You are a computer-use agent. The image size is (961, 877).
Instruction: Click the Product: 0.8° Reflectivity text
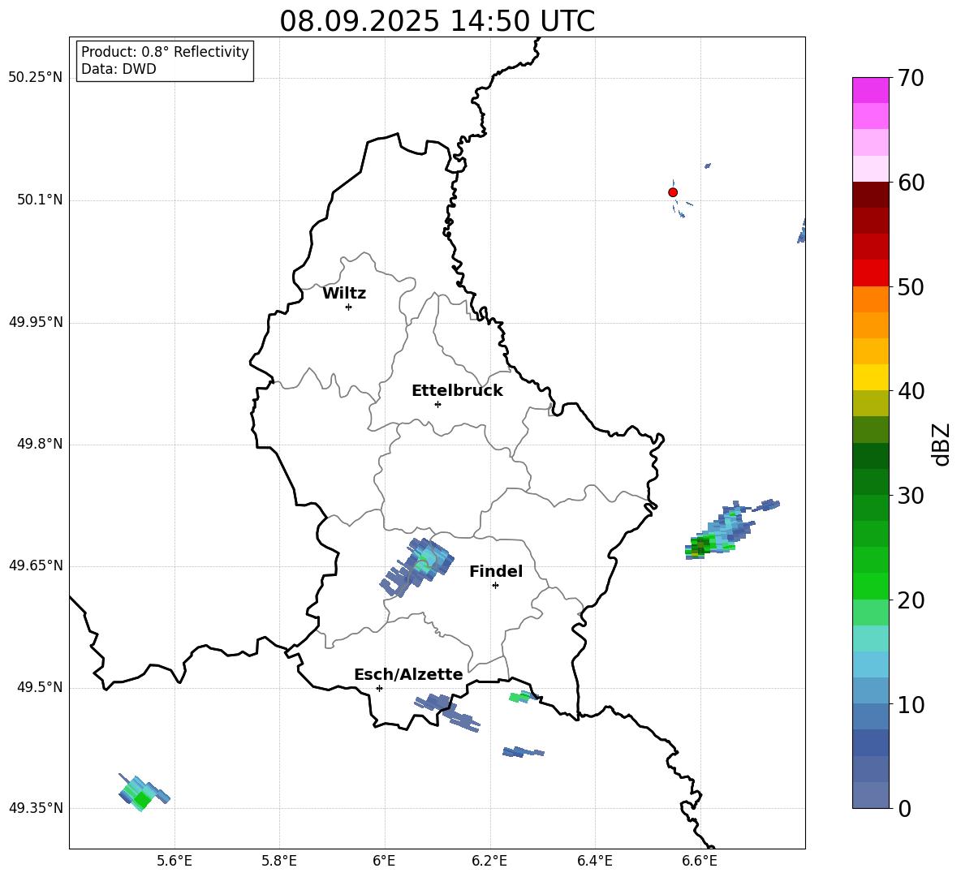click(165, 51)
